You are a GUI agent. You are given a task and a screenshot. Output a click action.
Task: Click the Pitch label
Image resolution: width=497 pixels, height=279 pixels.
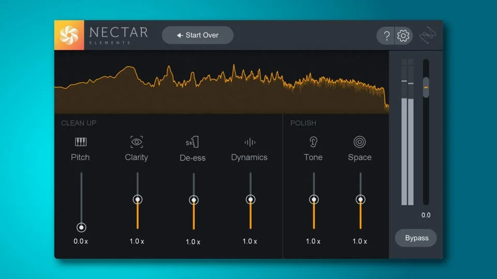pos(80,157)
